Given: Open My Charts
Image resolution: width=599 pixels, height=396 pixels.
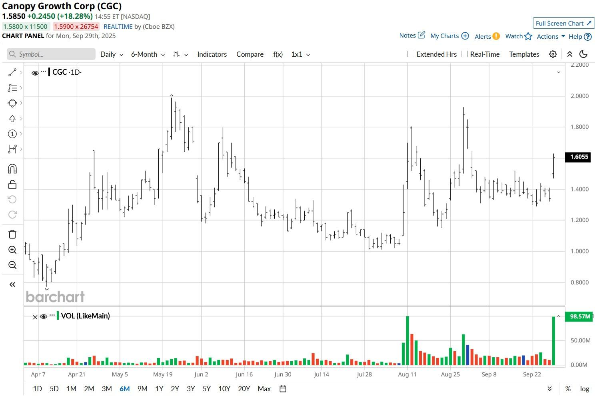Looking at the screenshot, I should (x=449, y=36).
